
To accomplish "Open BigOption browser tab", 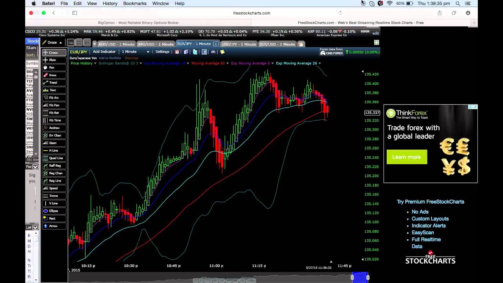I will [x=138, y=23].
